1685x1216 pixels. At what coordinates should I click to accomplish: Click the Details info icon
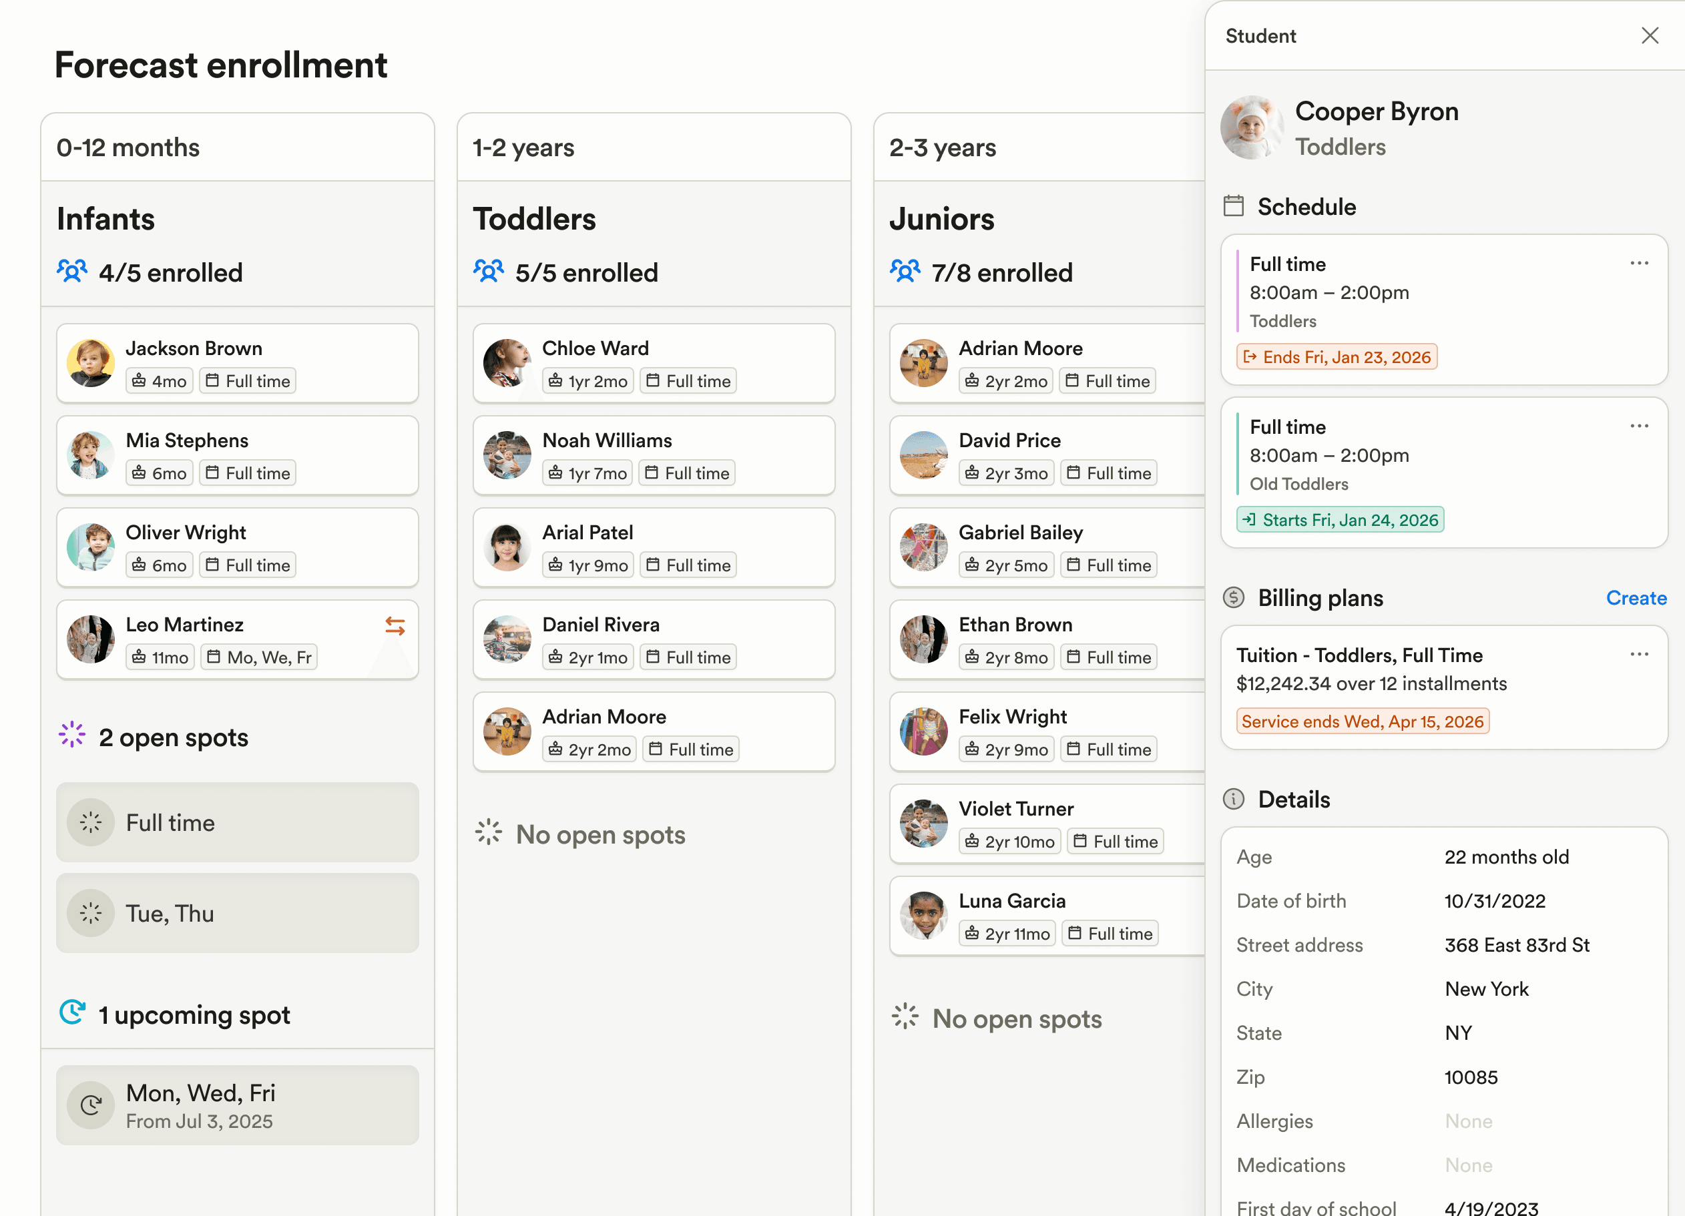pos(1232,798)
